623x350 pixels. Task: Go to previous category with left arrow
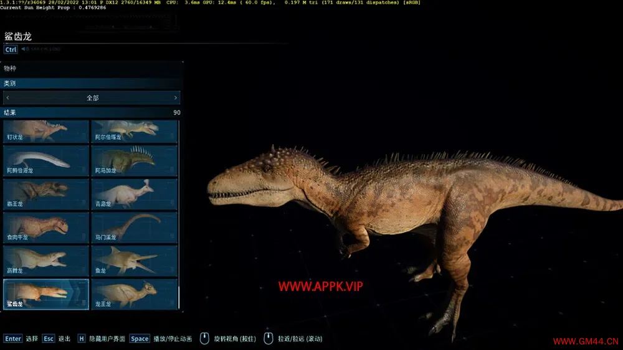coord(8,98)
